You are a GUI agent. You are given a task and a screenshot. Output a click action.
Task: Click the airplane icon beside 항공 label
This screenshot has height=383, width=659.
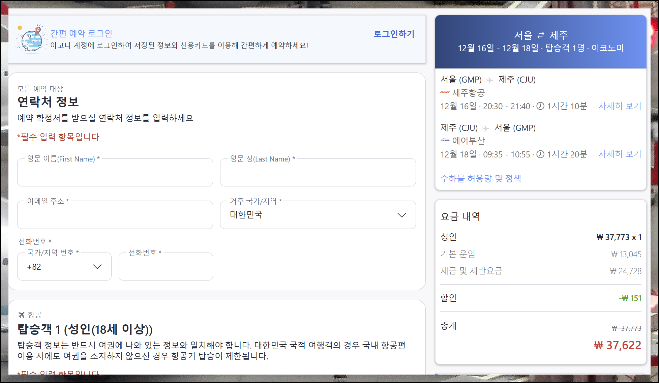pyautogui.click(x=21, y=315)
